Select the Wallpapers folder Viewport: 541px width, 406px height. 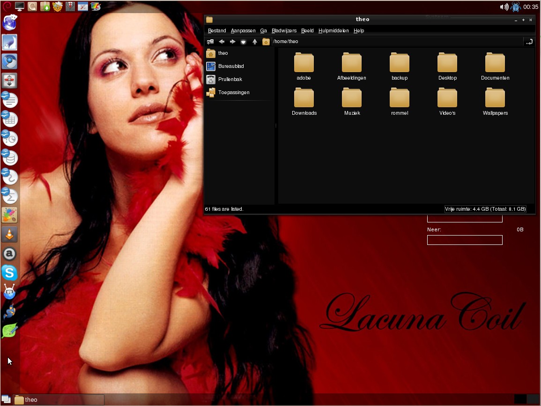pyautogui.click(x=495, y=102)
